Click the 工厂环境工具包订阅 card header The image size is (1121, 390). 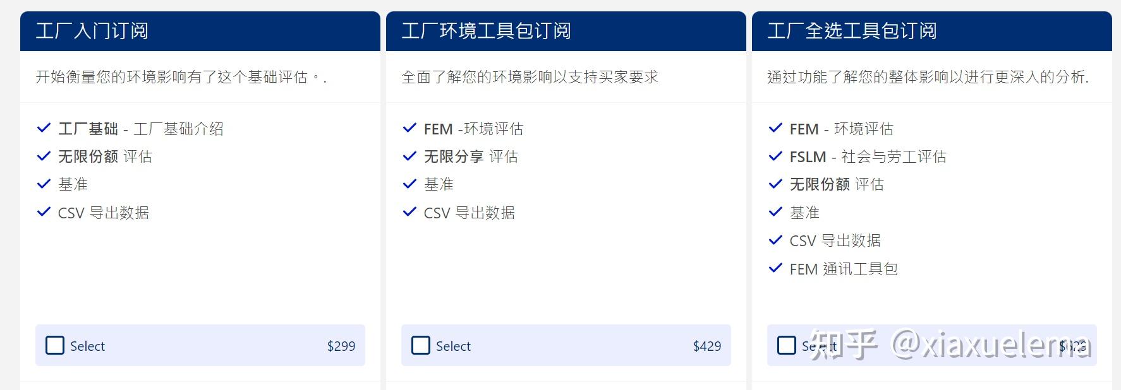487,30
